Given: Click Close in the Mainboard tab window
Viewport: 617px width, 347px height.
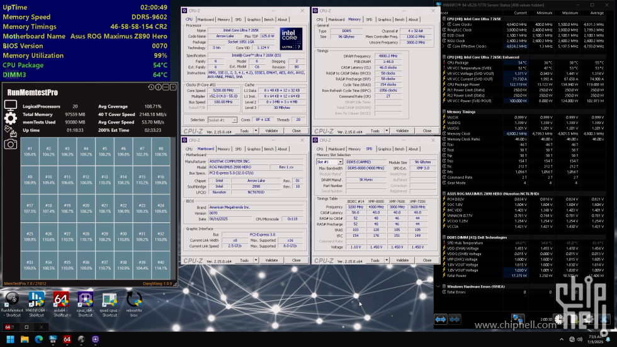Looking at the screenshot, I should click(297, 260).
